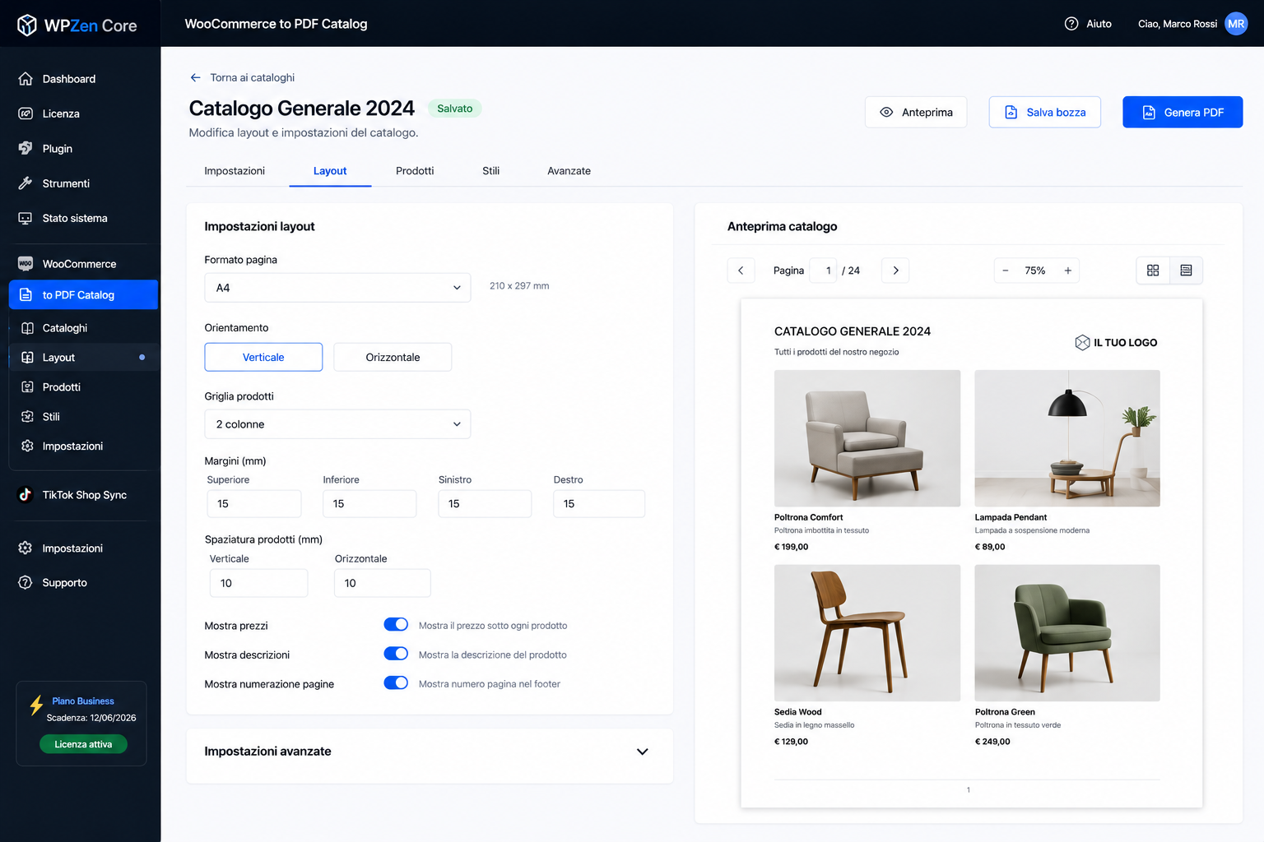
Task: Click the Superiore margin field
Action: pyautogui.click(x=254, y=503)
